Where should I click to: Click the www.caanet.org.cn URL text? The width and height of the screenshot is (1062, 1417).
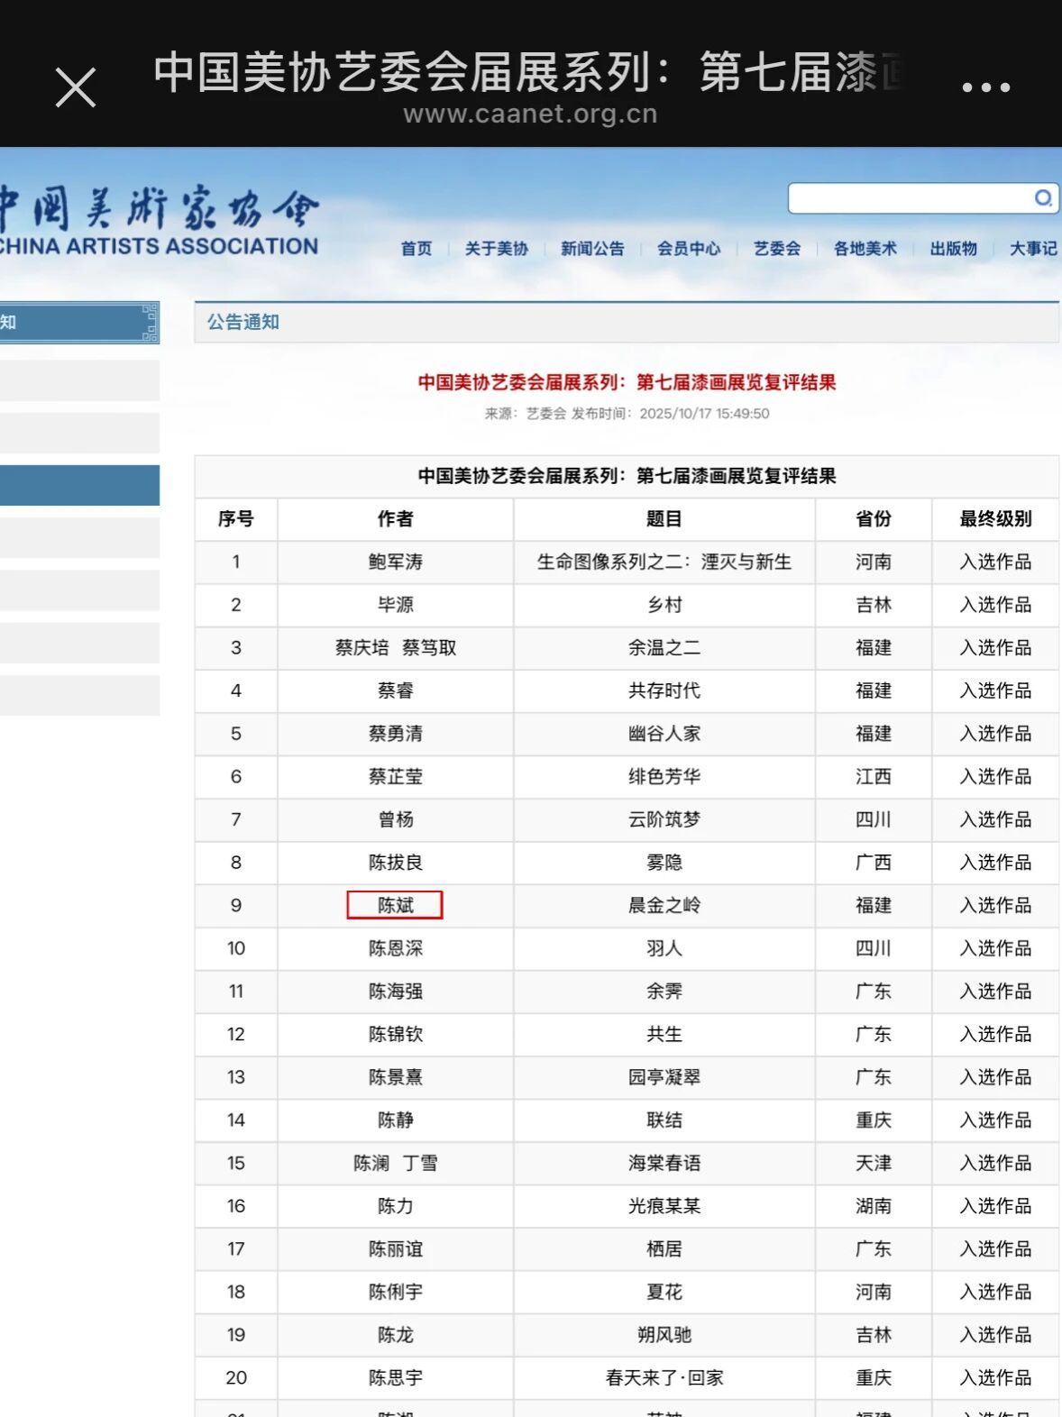530,114
